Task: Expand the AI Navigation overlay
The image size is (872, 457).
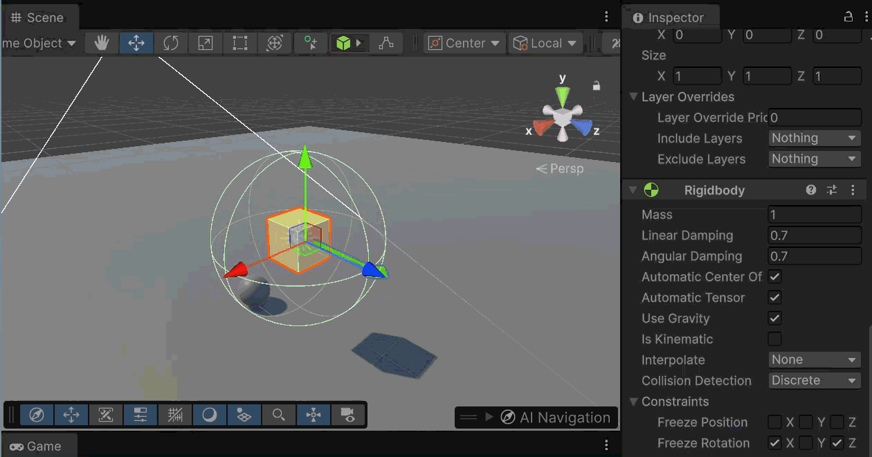Action: coord(489,418)
